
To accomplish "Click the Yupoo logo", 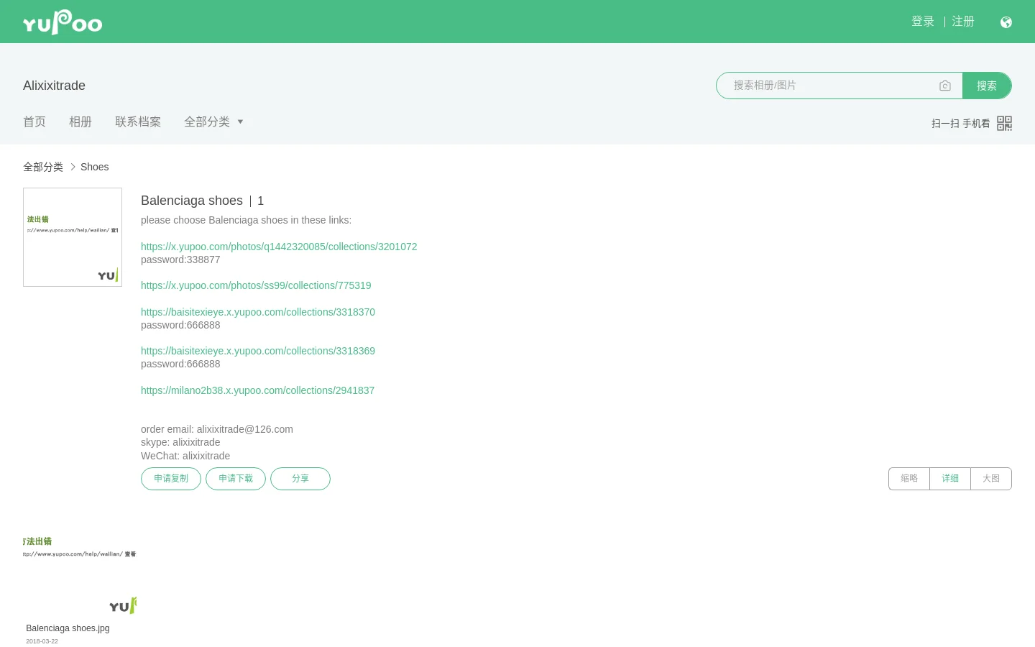I will (63, 22).
